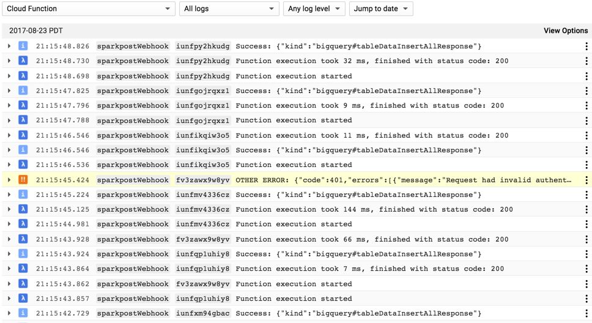The width and height of the screenshot is (592, 323).
Task: Click the info icon on 21:15:46.546 Success row
Action: tap(23, 150)
